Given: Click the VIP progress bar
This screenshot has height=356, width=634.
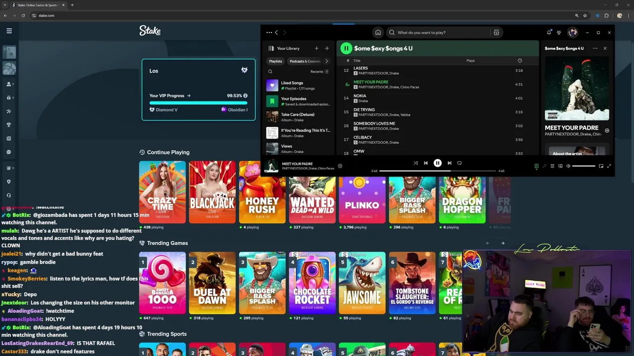Looking at the screenshot, I should (199, 103).
